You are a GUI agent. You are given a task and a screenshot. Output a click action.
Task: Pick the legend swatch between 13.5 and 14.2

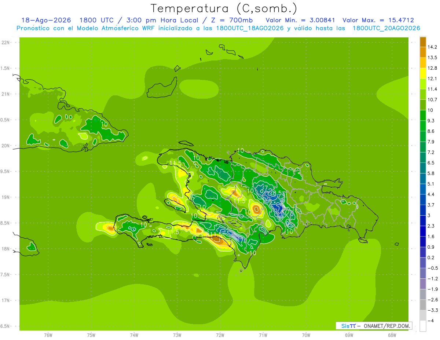[423, 52]
